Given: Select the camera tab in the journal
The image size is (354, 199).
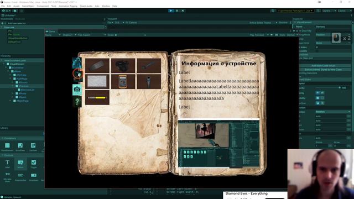Looking at the screenshot, I should pyautogui.click(x=77, y=90).
